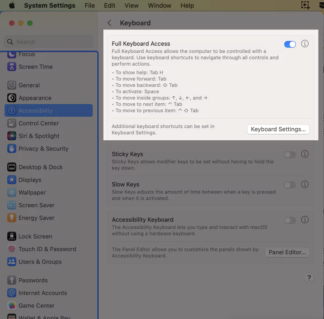Open the Lock Screen icon
The image size is (324, 319).
[12, 236]
